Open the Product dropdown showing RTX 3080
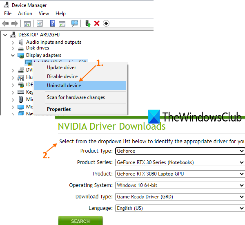 (180, 174)
